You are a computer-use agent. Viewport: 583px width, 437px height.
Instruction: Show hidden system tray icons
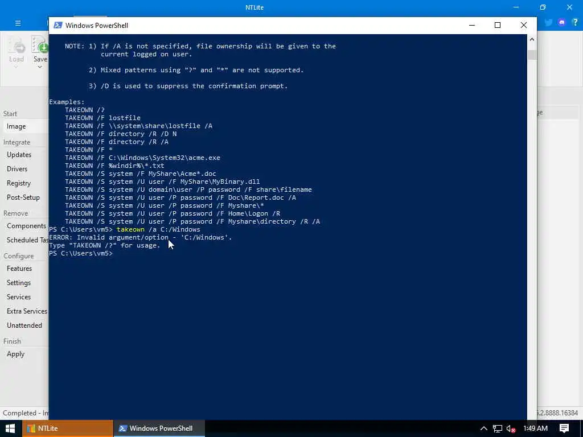click(483, 428)
